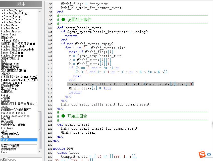The image size is (213, 161).
Task: Select the 存档啊存档 script
Action: point(9,149)
